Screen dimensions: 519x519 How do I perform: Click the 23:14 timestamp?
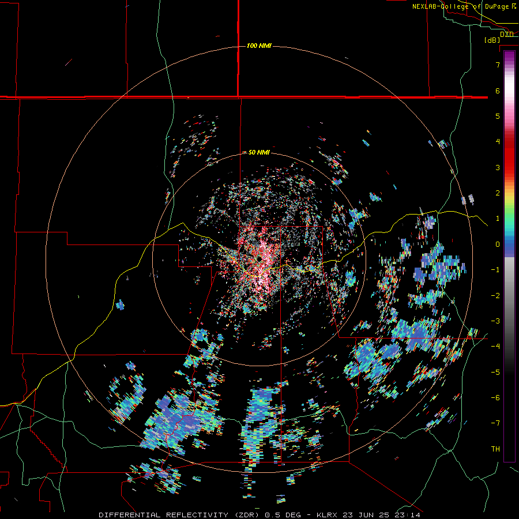pyautogui.click(x=408, y=515)
